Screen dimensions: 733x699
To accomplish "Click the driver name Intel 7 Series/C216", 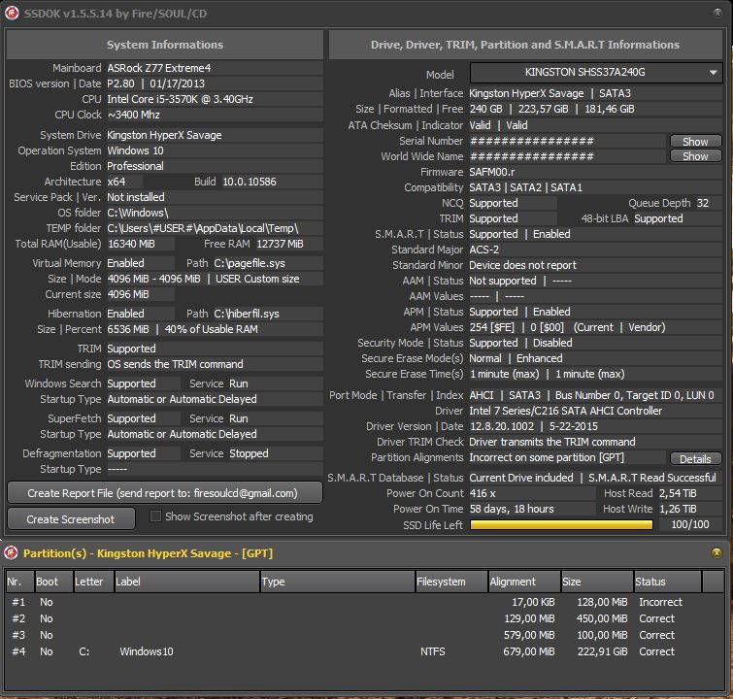I will click(x=566, y=411).
